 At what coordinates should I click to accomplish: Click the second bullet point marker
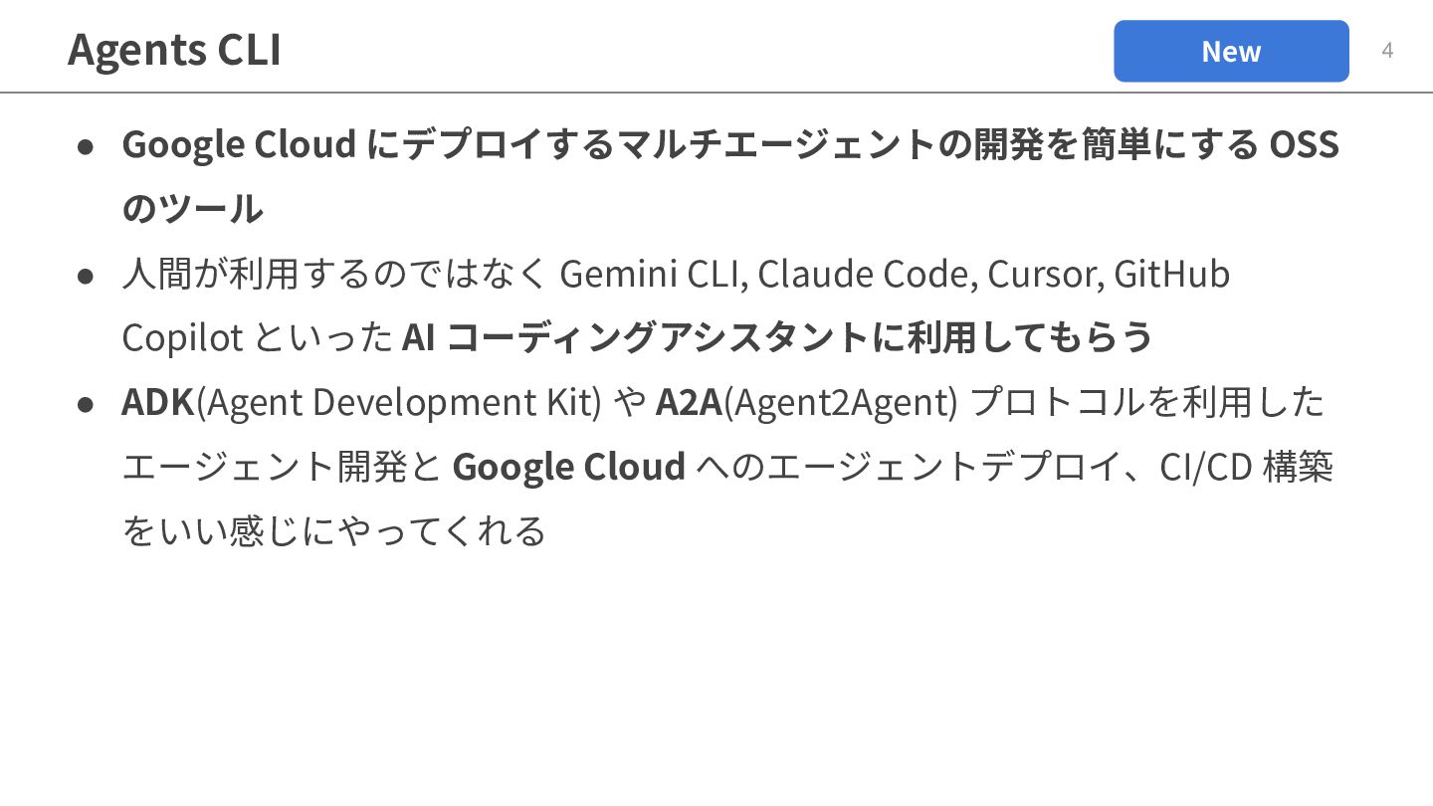86,275
